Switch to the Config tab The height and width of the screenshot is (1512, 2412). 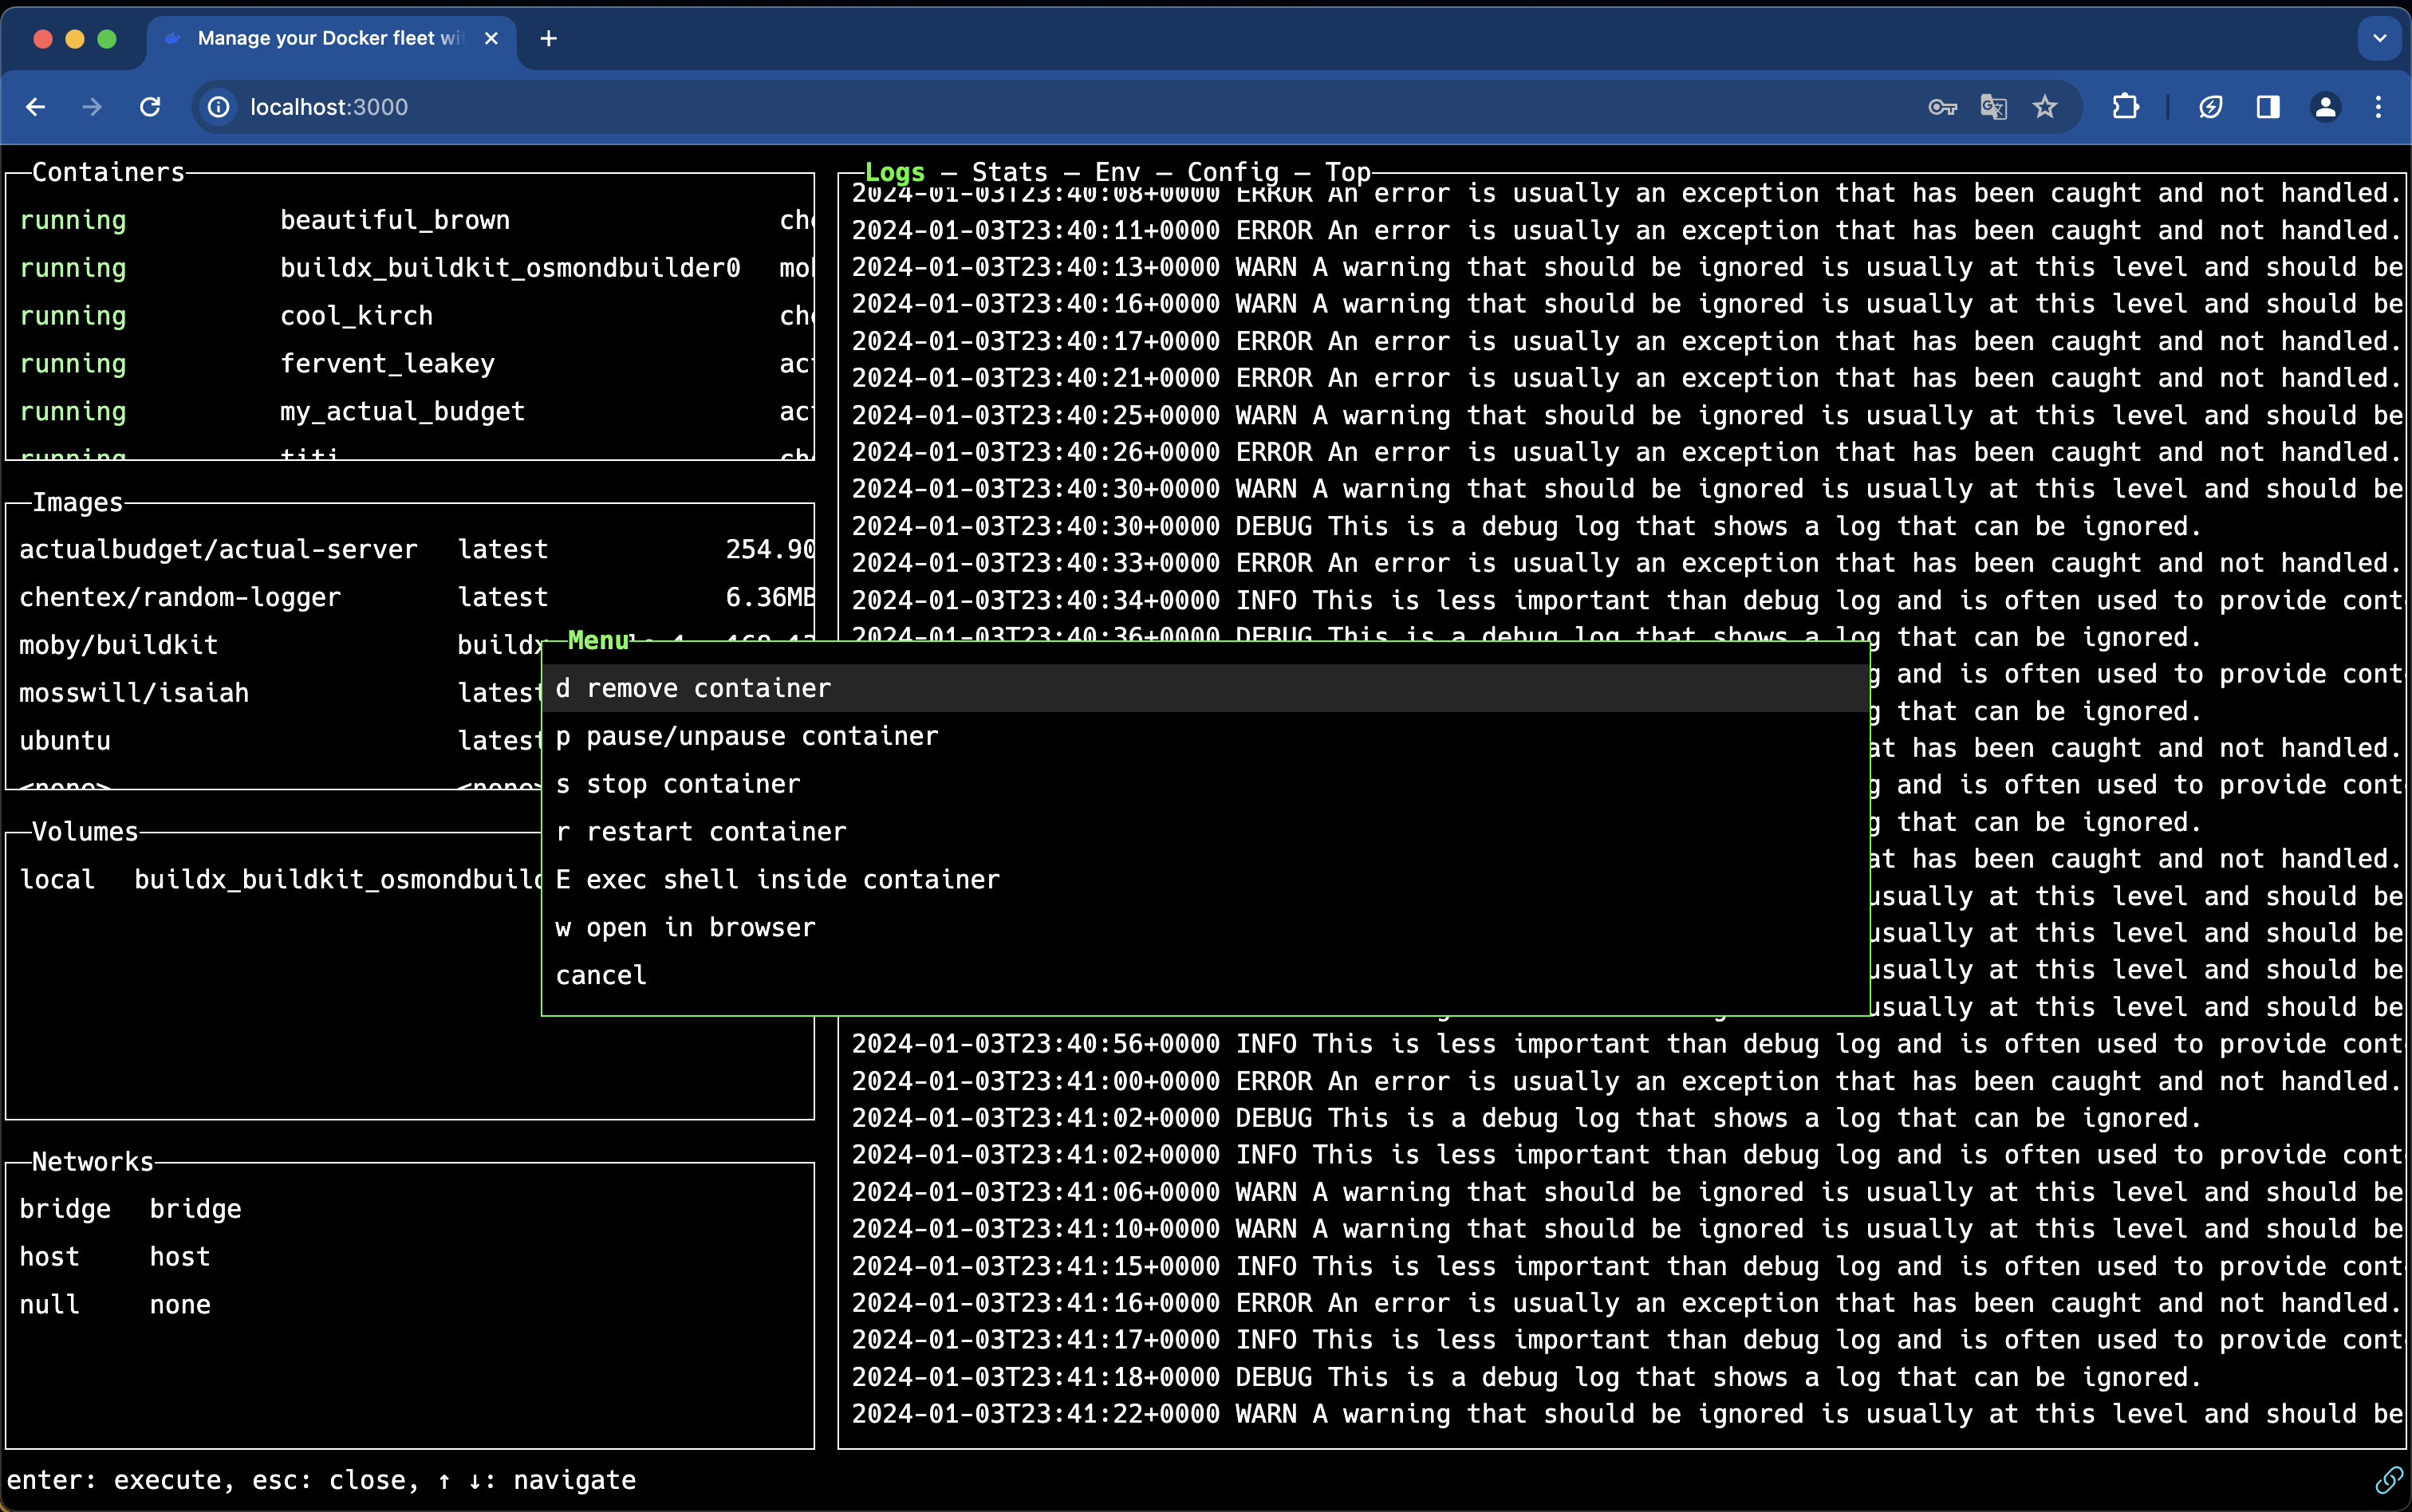coord(1232,172)
